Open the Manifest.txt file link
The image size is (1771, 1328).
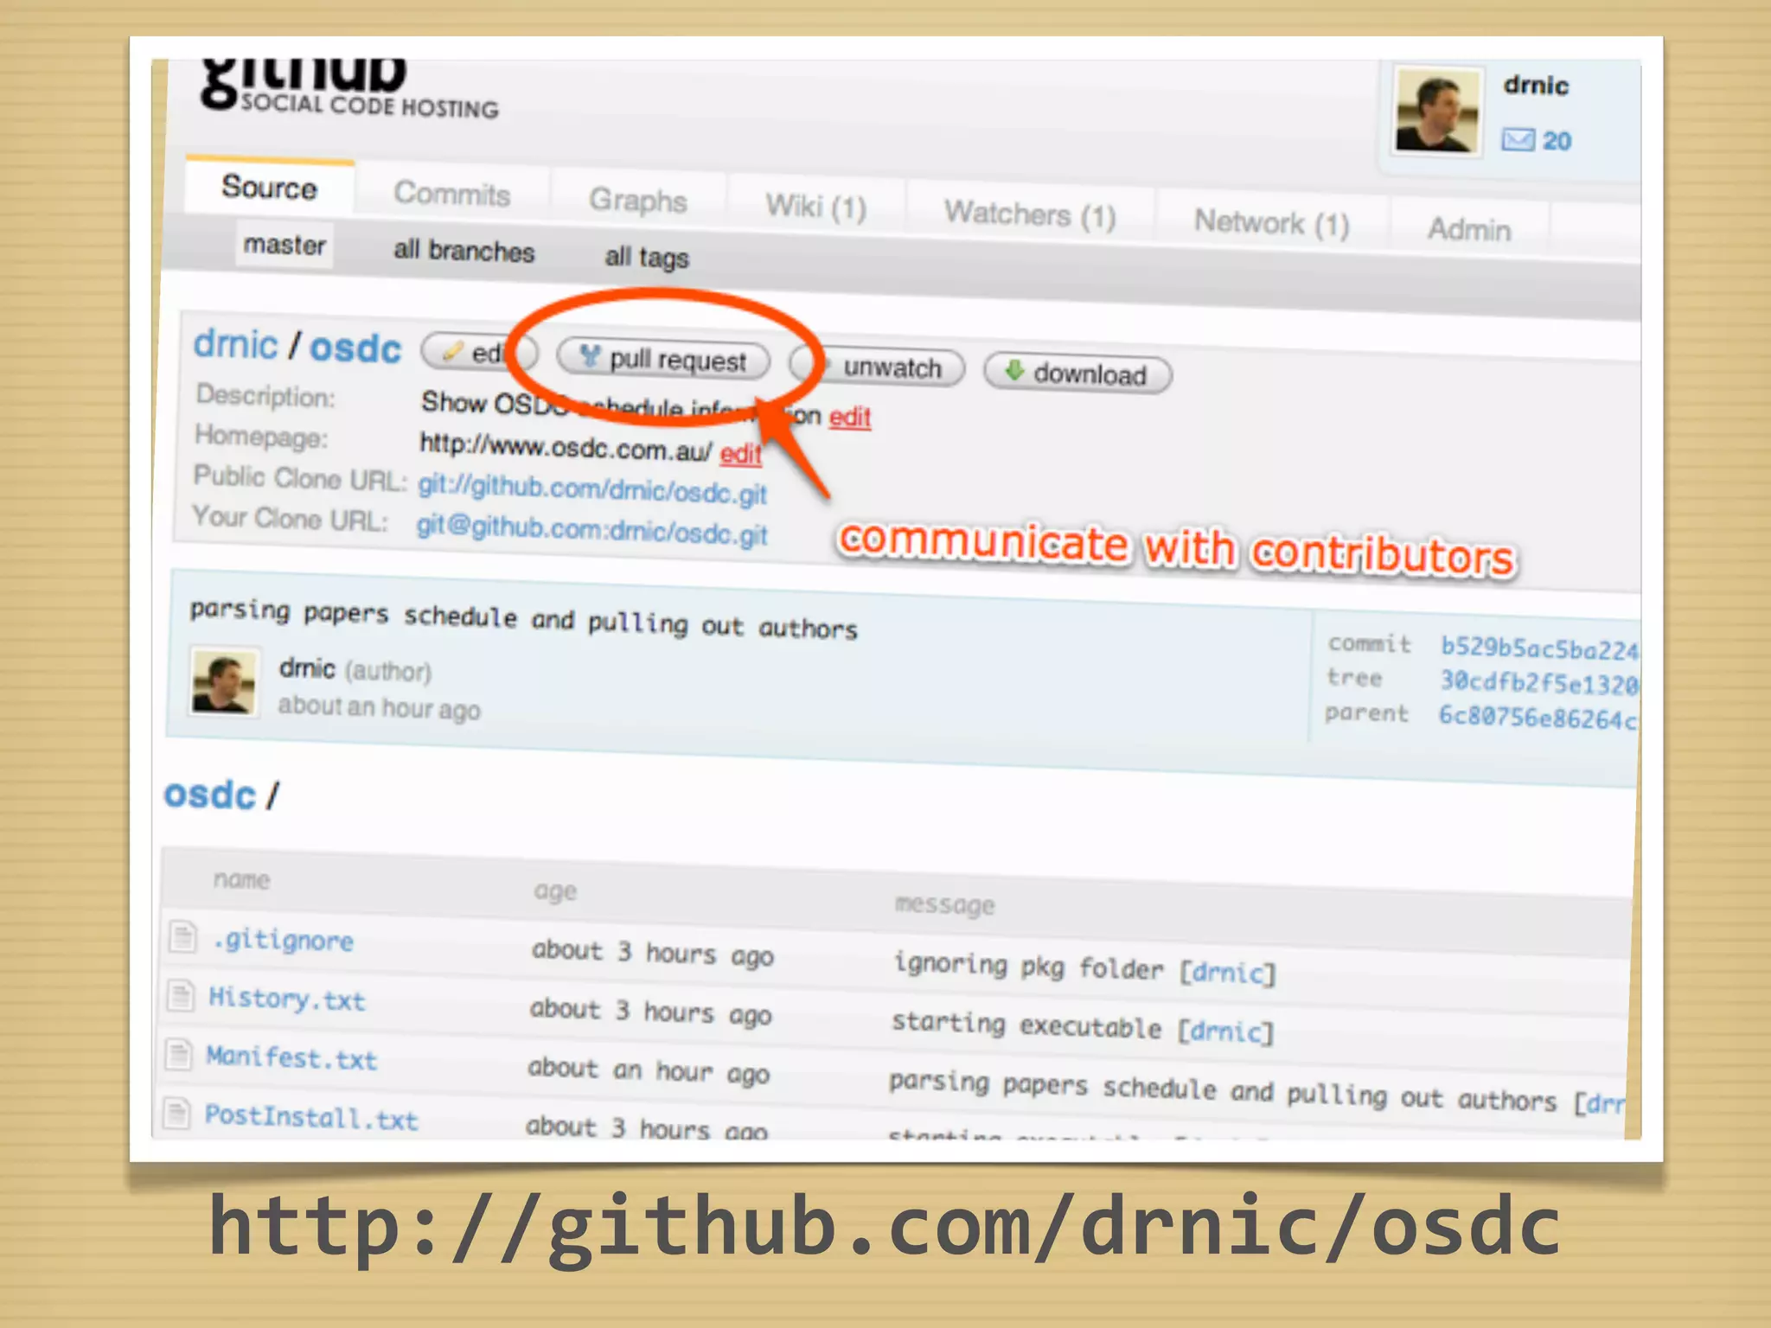click(x=291, y=1057)
